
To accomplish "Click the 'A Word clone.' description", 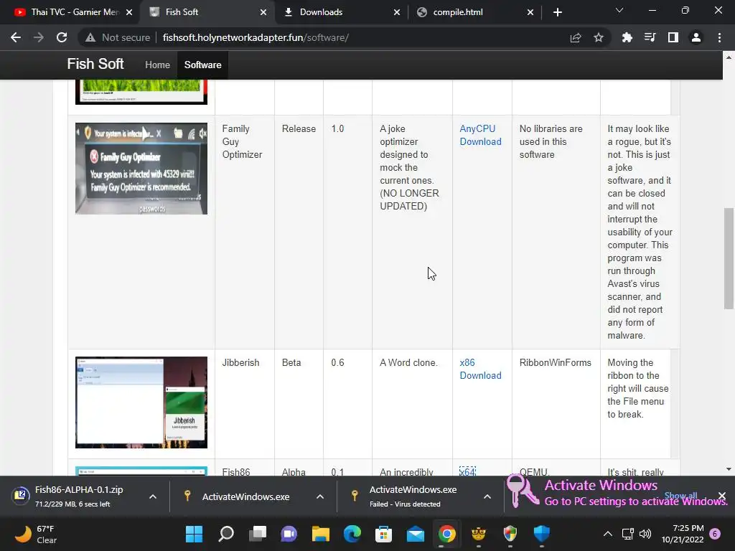I will coord(408,362).
